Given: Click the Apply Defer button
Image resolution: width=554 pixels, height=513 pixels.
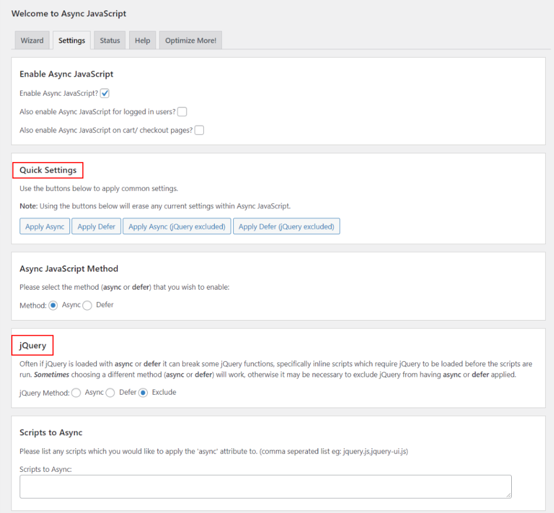Looking at the screenshot, I should [96, 226].
